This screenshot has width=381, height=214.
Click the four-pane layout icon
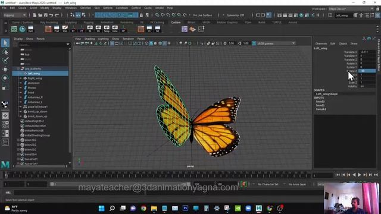coord(5,125)
